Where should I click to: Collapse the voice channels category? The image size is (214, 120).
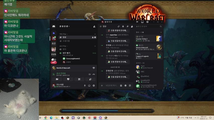63,46
